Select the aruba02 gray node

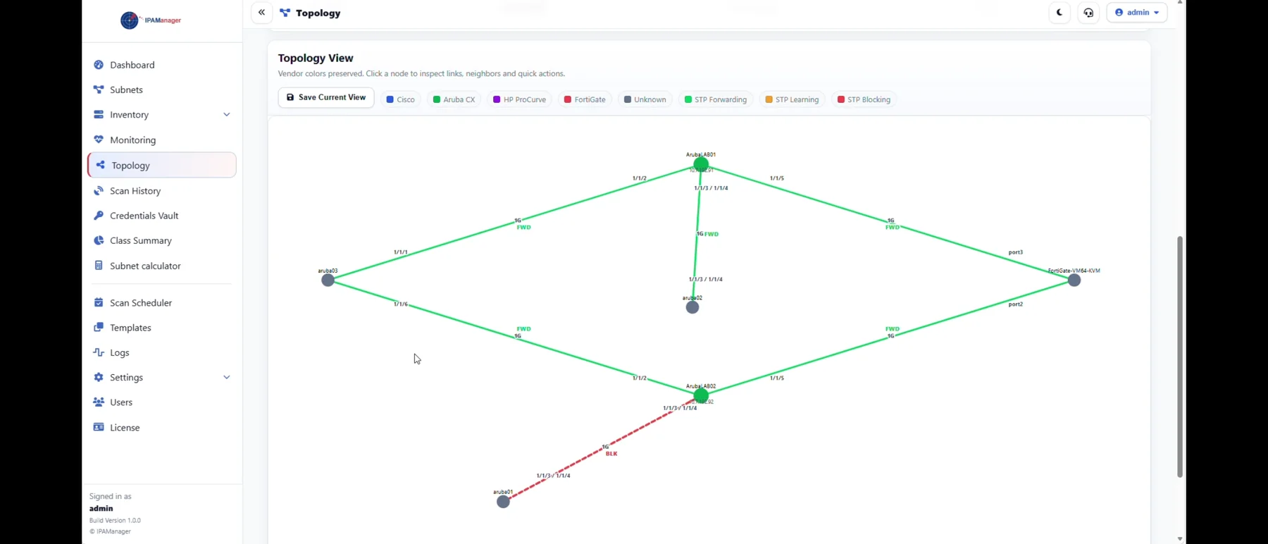coord(692,307)
